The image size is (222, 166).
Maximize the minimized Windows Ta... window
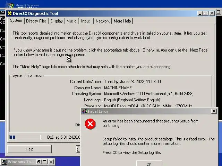point(45,162)
